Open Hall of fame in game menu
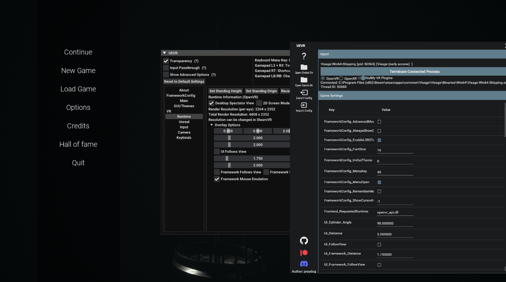This screenshot has height=282, width=506. point(78,144)
